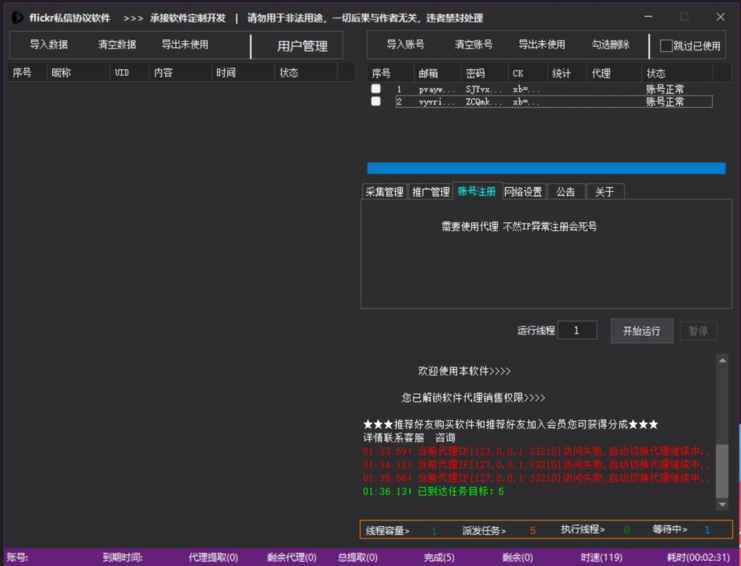The height and width of the screenshot is (566, 741).
Task: Enable the 跳过已使用 checkbox
Action: pos(666,46)
